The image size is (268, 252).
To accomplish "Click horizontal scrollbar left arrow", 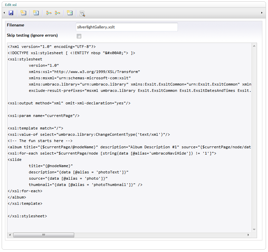I will 10,235.
